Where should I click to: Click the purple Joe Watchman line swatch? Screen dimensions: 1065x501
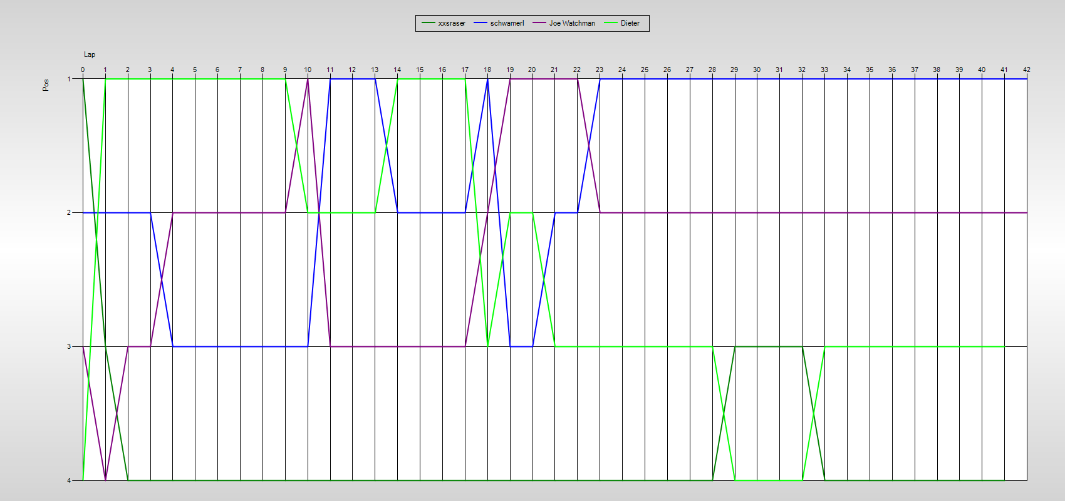tap(539, 23)
